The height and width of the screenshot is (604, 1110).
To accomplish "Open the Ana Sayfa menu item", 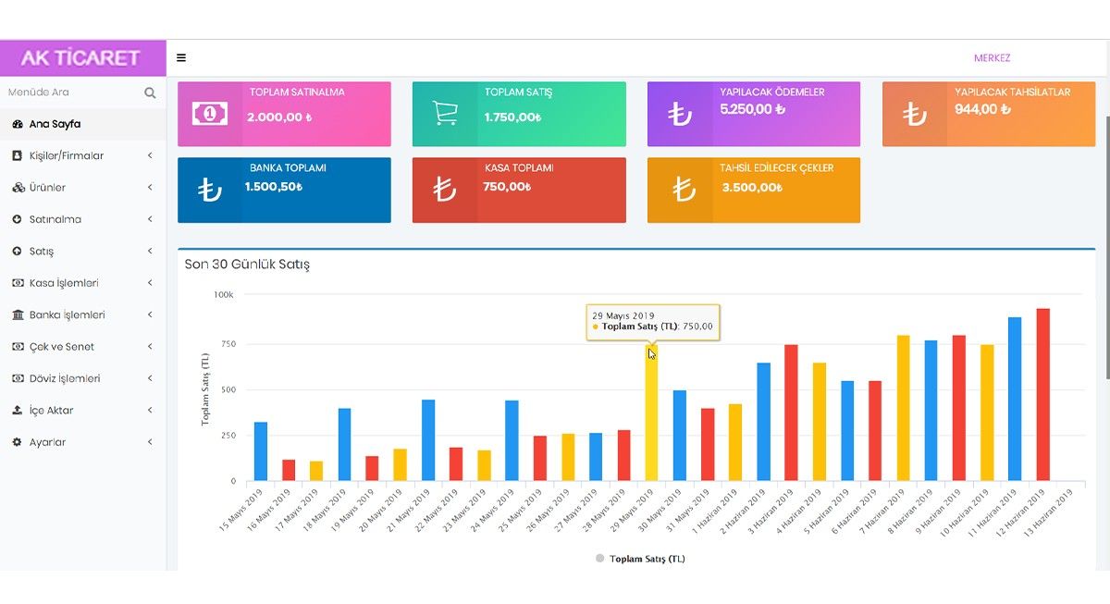I will point(55,124).
